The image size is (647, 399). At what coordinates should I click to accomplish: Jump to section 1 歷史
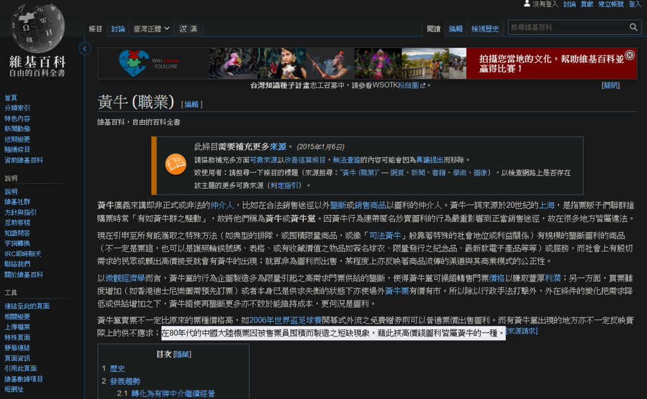[117, 369]
